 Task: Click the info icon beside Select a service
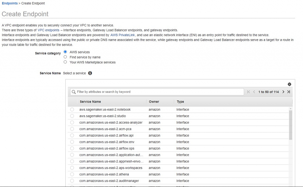click(90, 73)
